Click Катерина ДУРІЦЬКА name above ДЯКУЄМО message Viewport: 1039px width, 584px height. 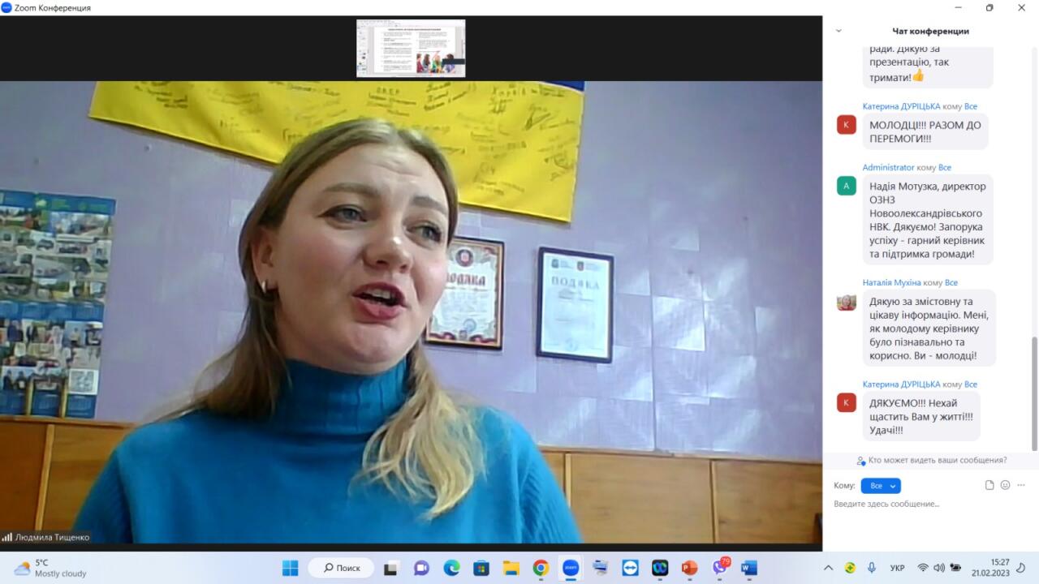tap(901, 384)
